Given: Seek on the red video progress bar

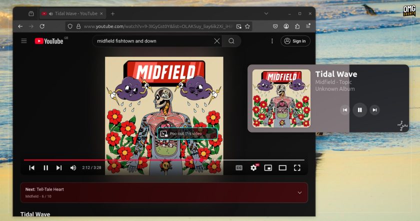Looking at the screenshot, I should click(164, 160).
